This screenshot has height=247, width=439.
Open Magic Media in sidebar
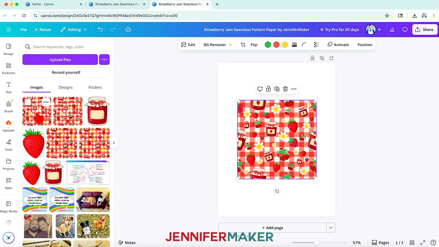coord(8,206)
